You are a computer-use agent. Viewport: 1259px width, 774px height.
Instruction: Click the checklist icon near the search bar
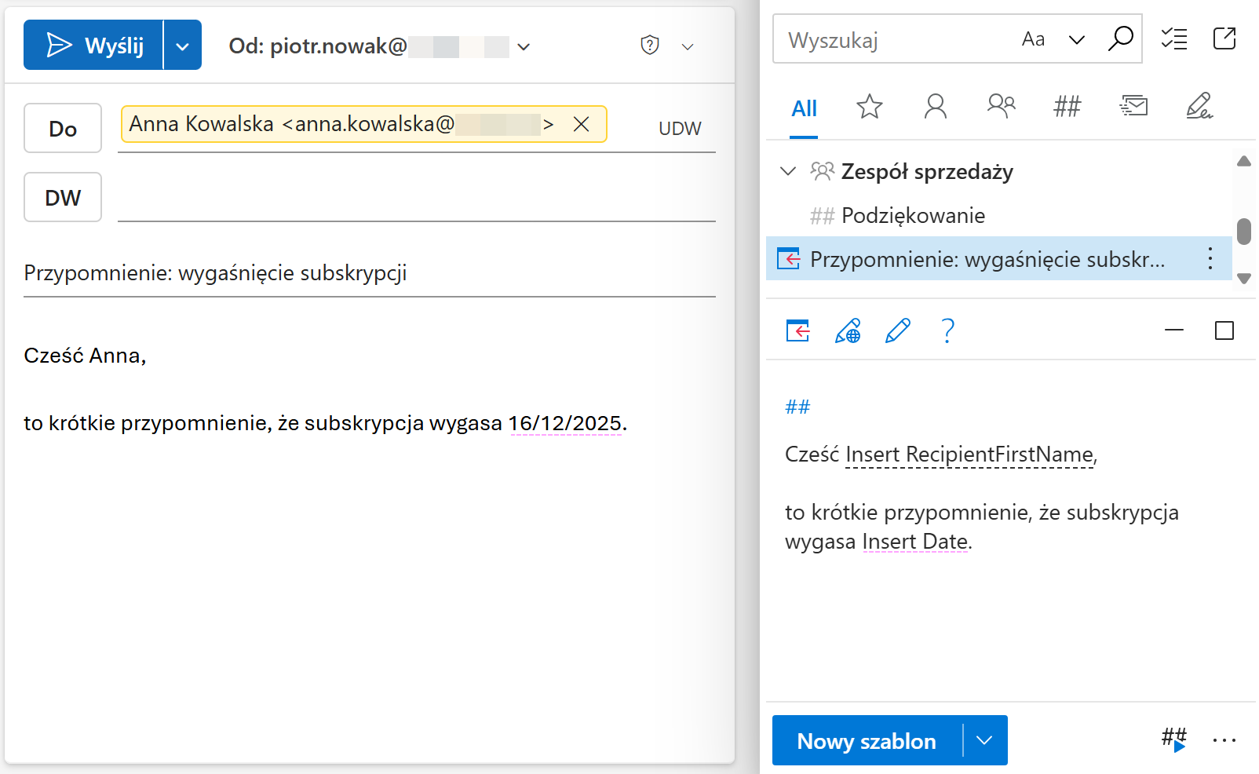point(1174,39)
